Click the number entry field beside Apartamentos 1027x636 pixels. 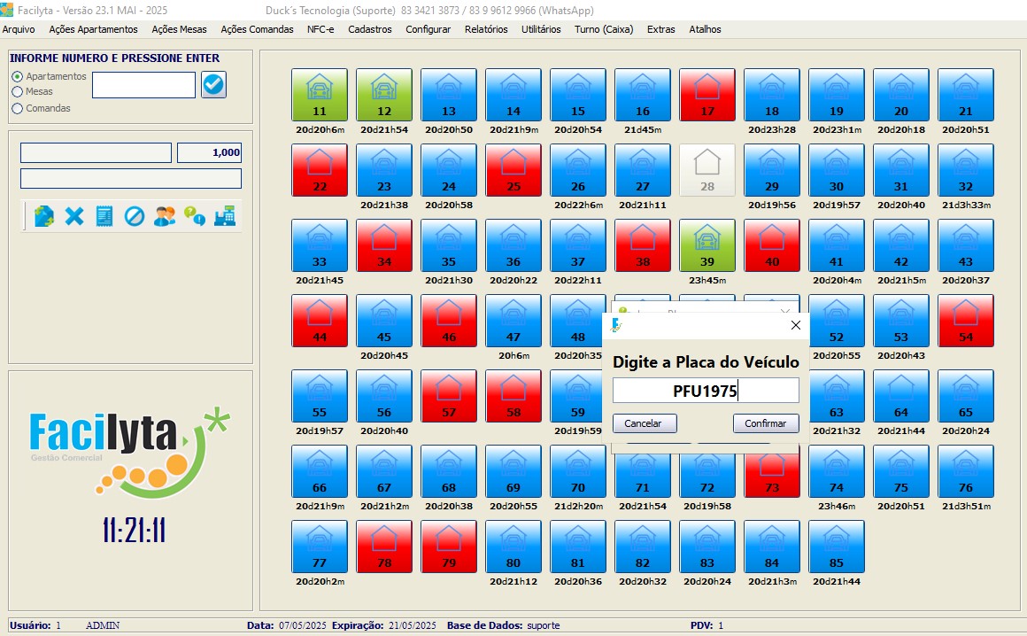[x=143, y=85]
